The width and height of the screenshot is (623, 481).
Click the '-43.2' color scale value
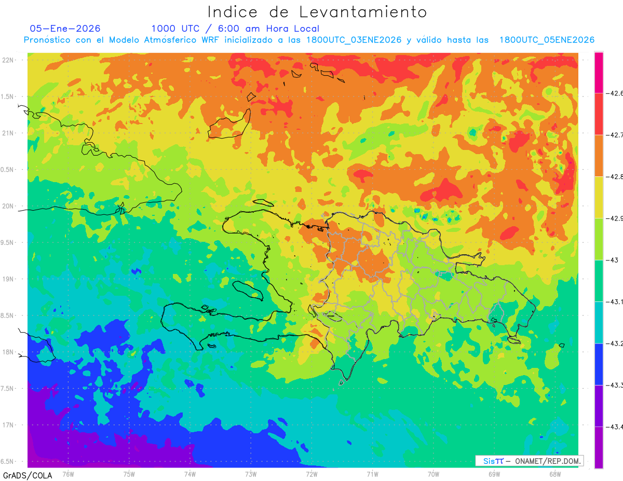coord(614,343)
